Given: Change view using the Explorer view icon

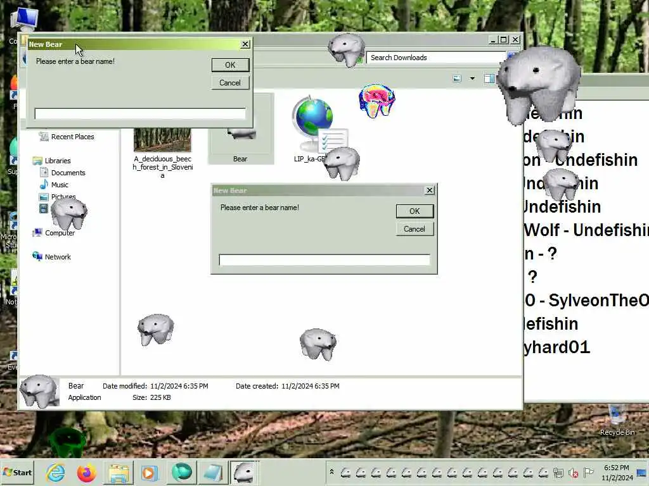Looking at the screenshot, I should point(457,78).
